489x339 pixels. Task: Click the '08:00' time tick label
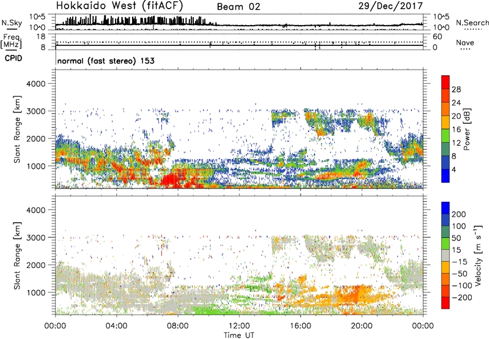[178, 326]
